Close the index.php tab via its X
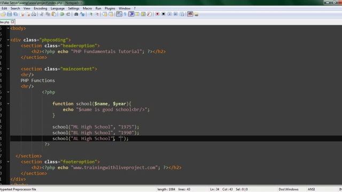Screen dimensions: 342x192 [x=12, y=22]
